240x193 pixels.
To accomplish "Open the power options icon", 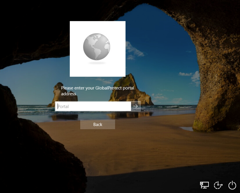I will 232,185.
